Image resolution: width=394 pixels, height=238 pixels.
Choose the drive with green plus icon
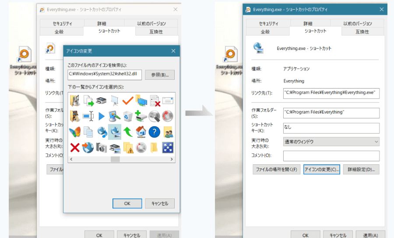tap(141, 116)
